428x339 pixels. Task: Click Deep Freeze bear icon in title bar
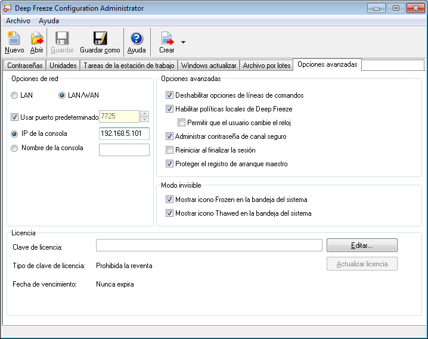click(x=7, y=8)
